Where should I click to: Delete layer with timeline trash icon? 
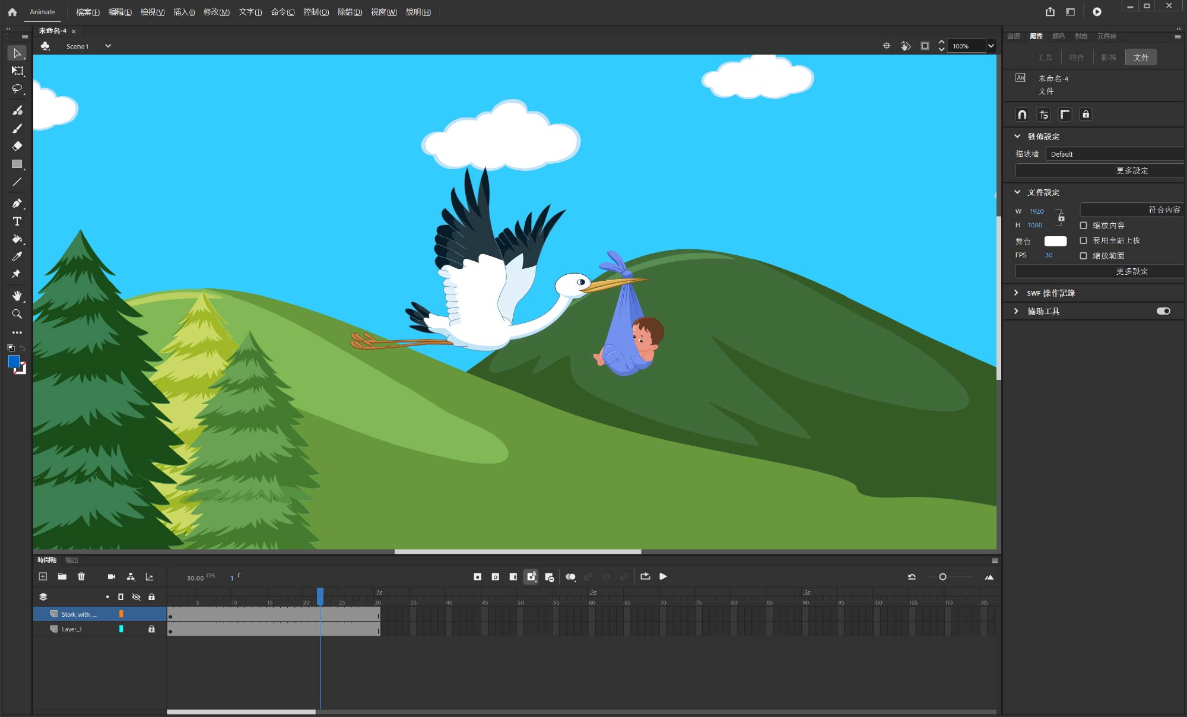coord(81,576)
